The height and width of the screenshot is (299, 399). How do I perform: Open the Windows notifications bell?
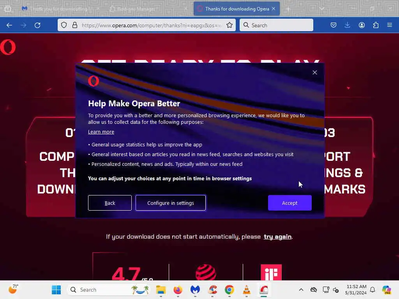(373, 290)
